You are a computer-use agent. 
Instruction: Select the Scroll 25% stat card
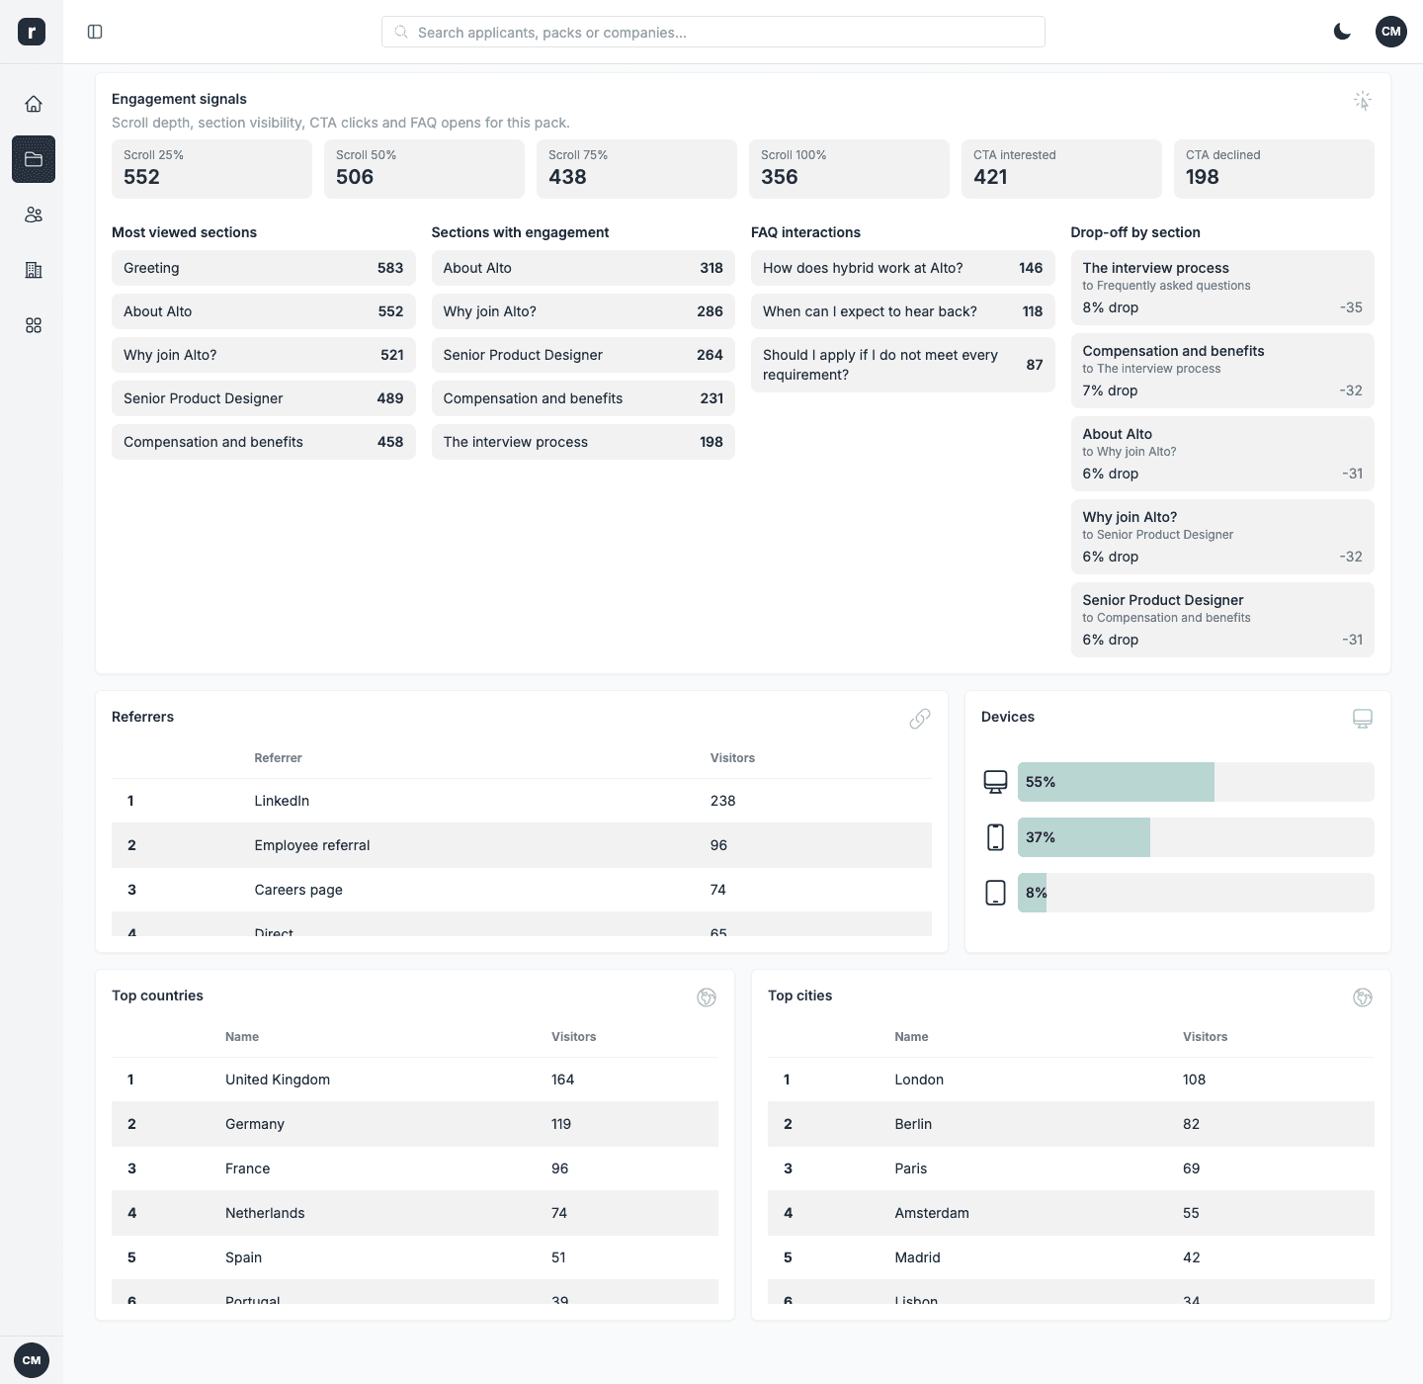[x=211, y=169]
